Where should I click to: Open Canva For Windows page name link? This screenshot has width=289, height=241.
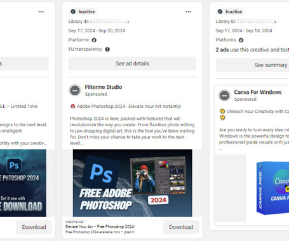[258, 92]
